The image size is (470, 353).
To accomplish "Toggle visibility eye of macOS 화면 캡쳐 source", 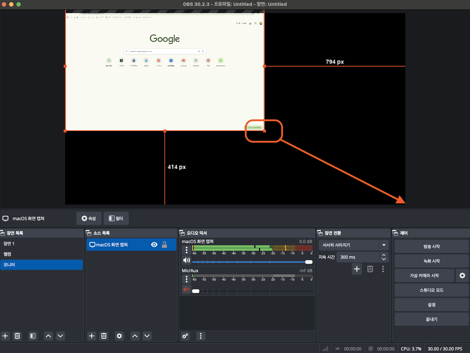I will pos(154,245).
